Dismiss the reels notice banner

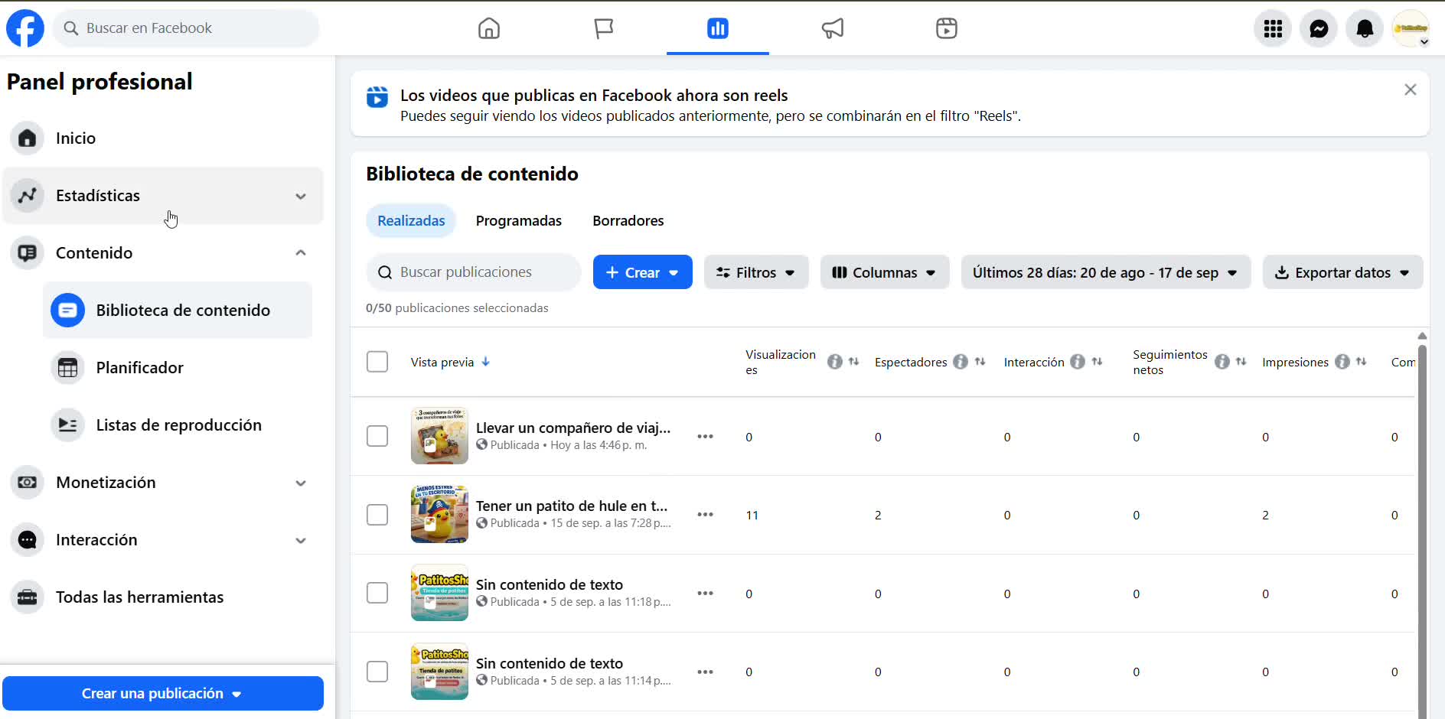tap(1411, 90)
